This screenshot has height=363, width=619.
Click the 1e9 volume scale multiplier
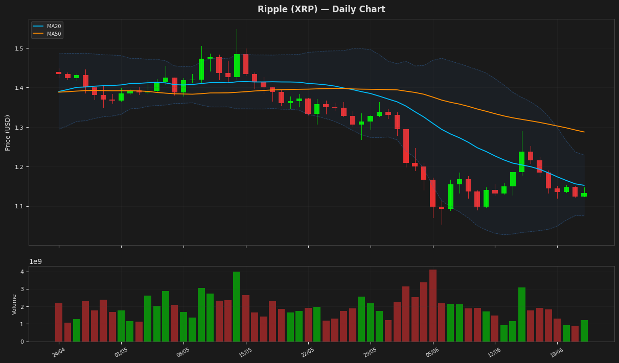click(x=35, y=261)
